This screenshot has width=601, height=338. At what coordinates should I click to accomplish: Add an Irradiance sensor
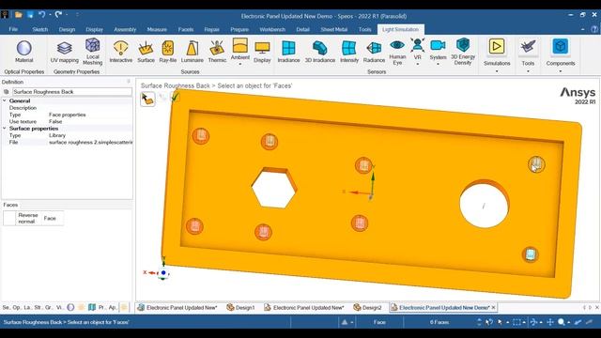tap(288, 52)
